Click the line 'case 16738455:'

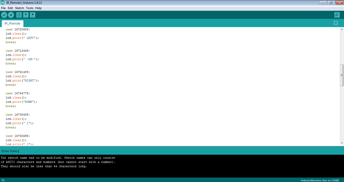click(18, 115)
